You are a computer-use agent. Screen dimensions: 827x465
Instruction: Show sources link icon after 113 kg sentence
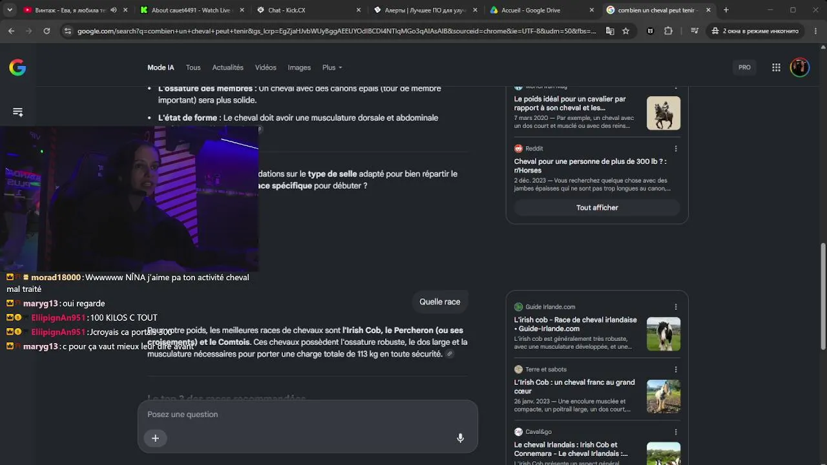pyautogui.click(x=450, y=354)
